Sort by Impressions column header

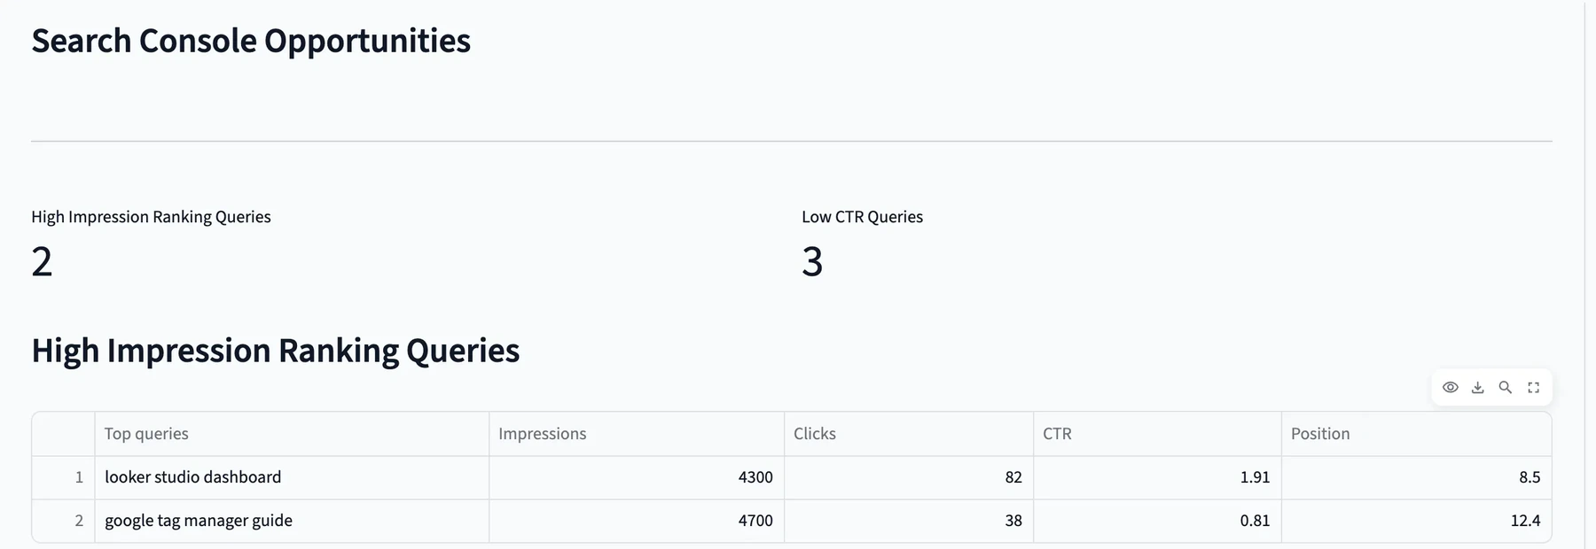(x=637, y=434)
